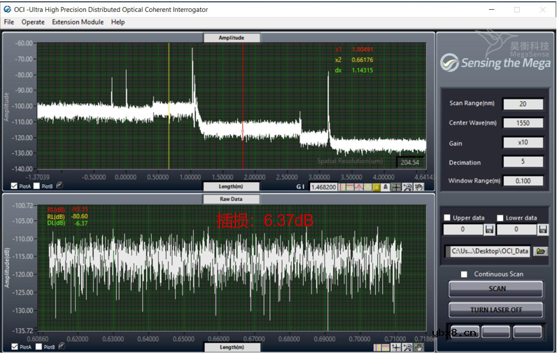557x354 pixels.
Task: Click the save icon beside Upper data value
Action: (490, 229)
